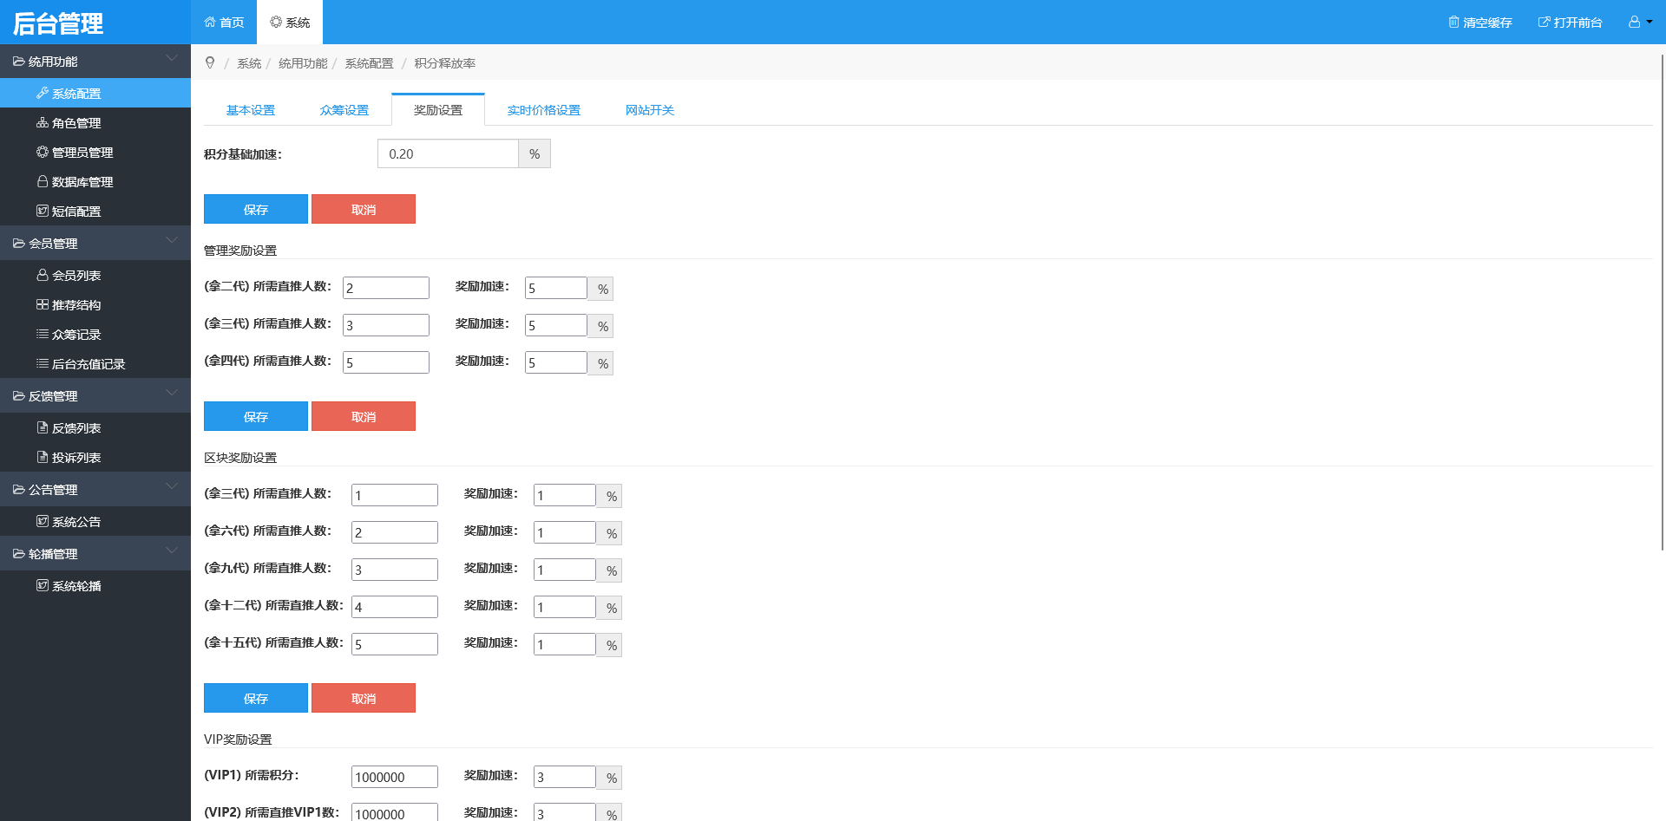Click the folder icon of 反馈管理

18,396
